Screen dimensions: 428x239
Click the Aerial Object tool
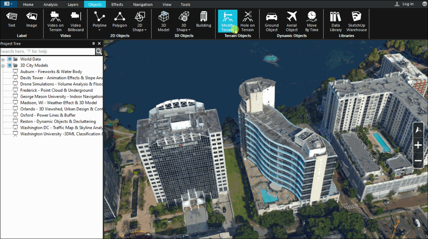point(292,22)
